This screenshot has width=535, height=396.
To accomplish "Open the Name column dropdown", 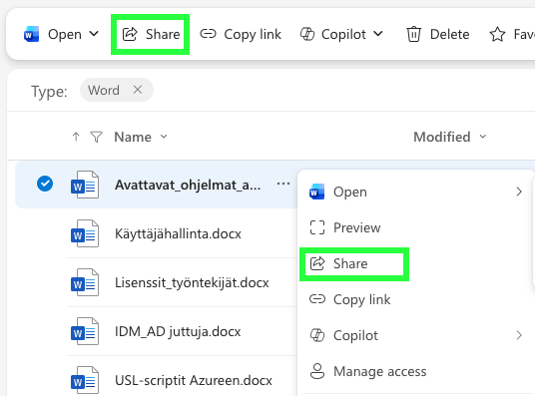I will 164,137.
